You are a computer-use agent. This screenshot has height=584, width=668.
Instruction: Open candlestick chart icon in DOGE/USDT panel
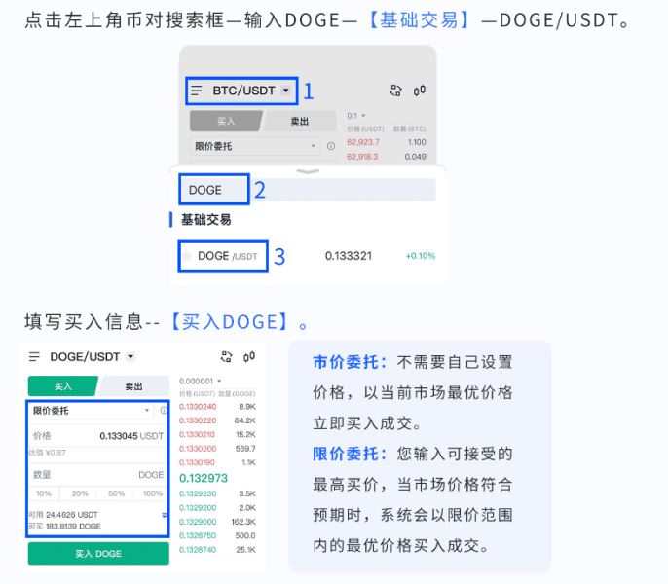(x=249, y=357)
